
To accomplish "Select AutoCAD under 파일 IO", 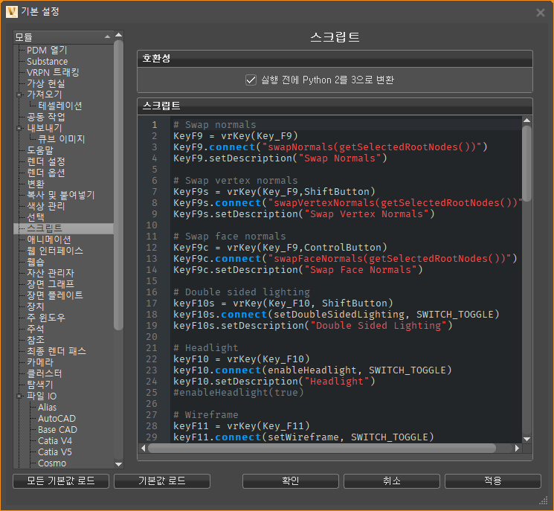I will tap(57, 419).
